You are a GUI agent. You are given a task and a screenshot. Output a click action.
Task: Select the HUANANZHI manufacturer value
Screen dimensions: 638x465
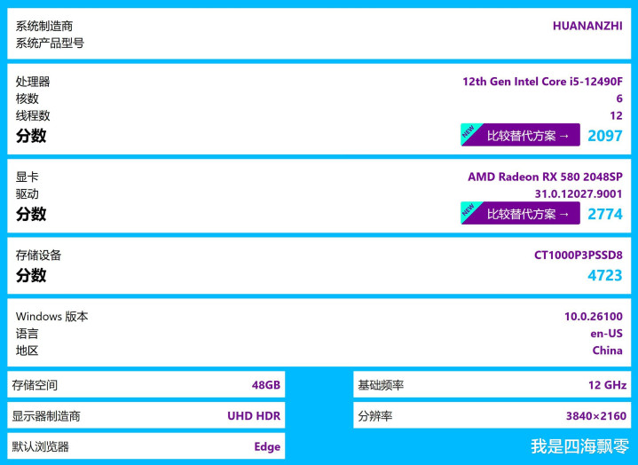tap(587, 26)
